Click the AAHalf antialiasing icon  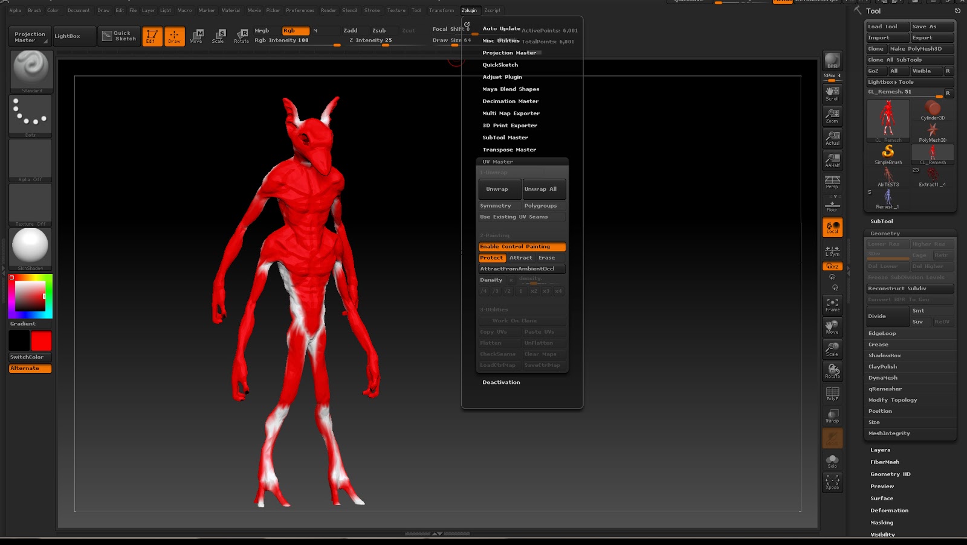pyautogui.click(x=832, y=160)
